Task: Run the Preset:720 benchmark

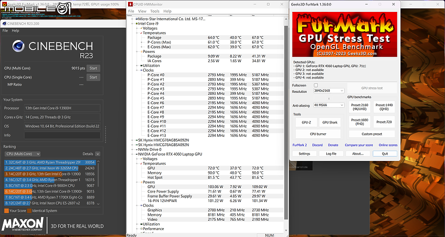Action: [384, 122]
